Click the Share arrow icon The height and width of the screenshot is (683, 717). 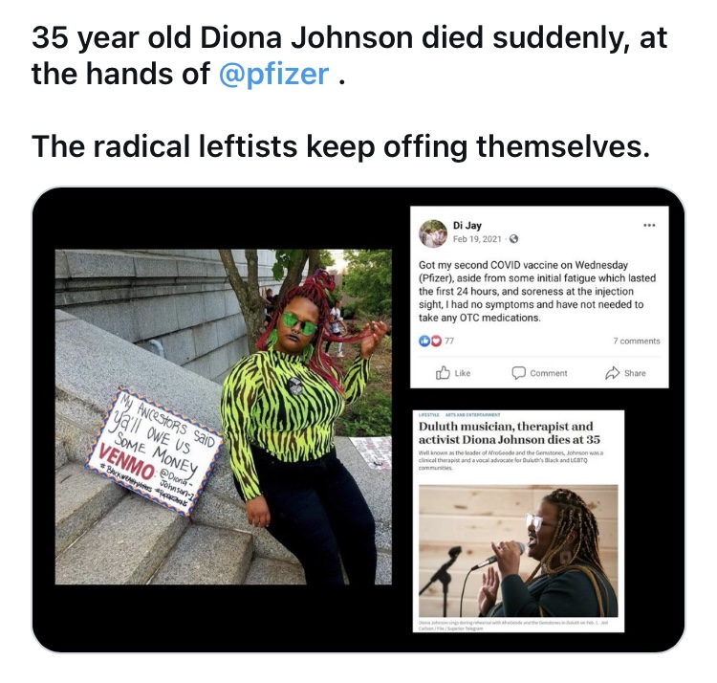[612, 373]
